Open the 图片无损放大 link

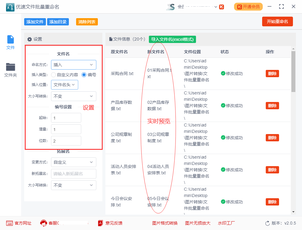tap(198, 223)
